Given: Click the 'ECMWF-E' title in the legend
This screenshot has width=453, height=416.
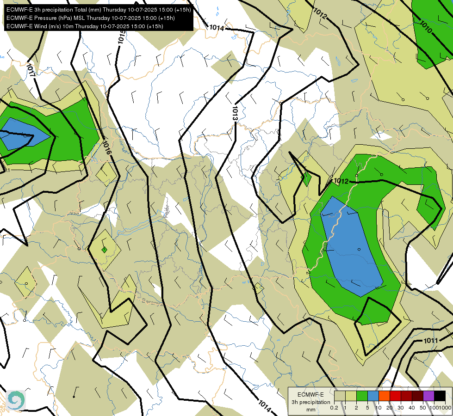Looking at the screenshot, I should pyautogui.click(x=310, y=395).
